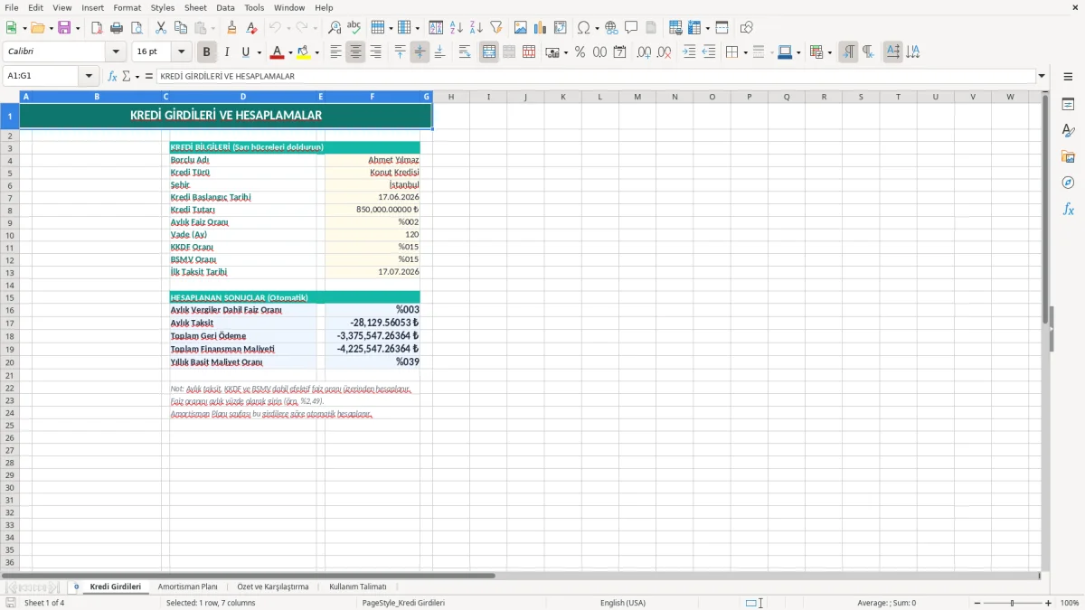Open the background color dropdown arrow
1085x610 pixels.
point(316,52)
